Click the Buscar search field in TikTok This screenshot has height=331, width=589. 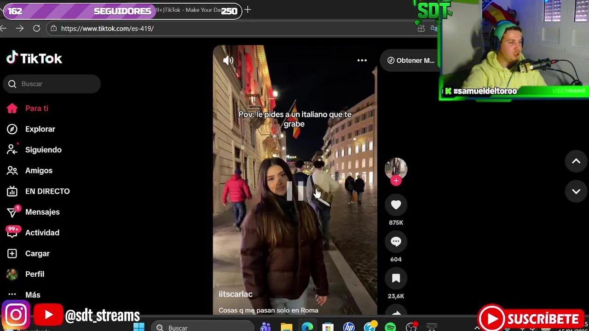click(x=52, y=84)
